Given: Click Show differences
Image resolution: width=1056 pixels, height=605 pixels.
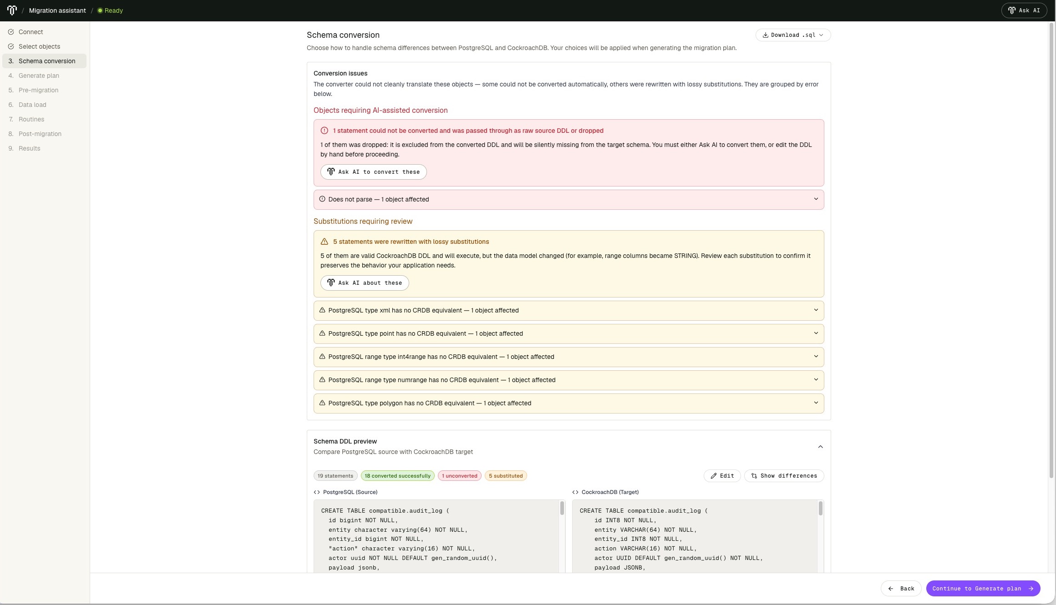Looking at the screenshot, I should [x=784, y=476].
